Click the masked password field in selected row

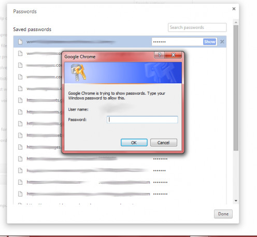point(177,42)
